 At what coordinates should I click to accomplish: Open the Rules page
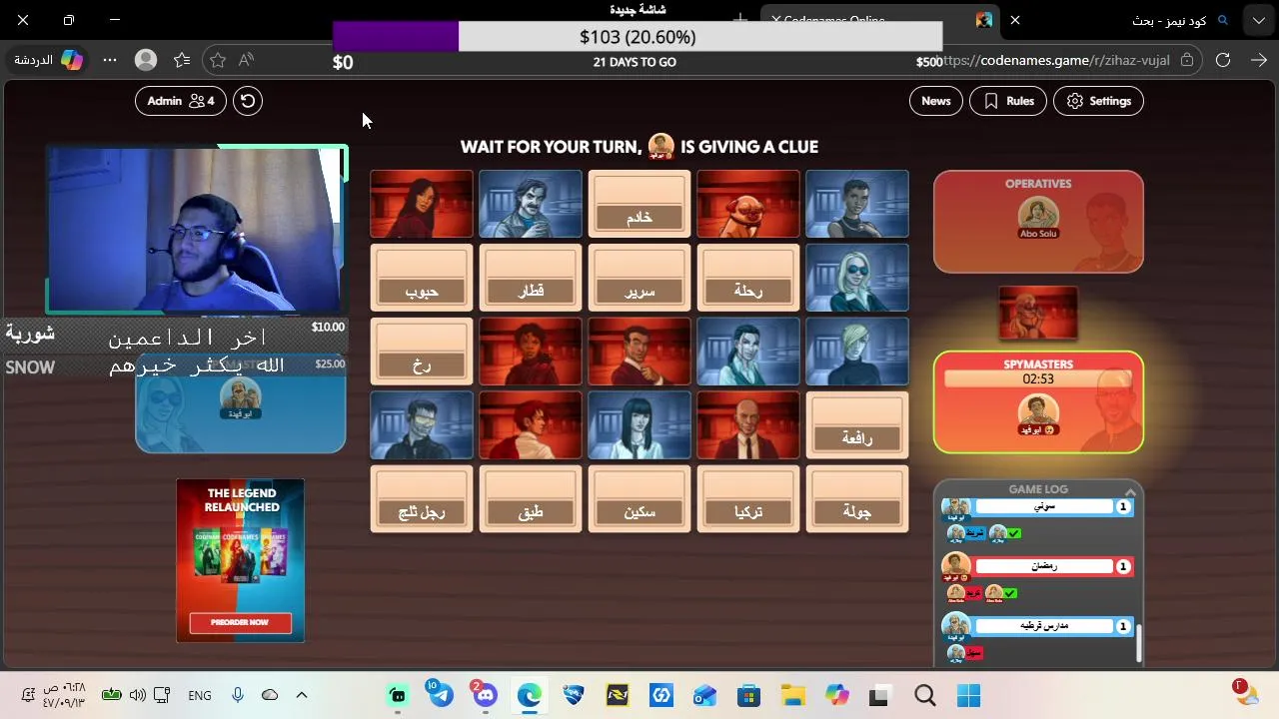point(1007,101)
